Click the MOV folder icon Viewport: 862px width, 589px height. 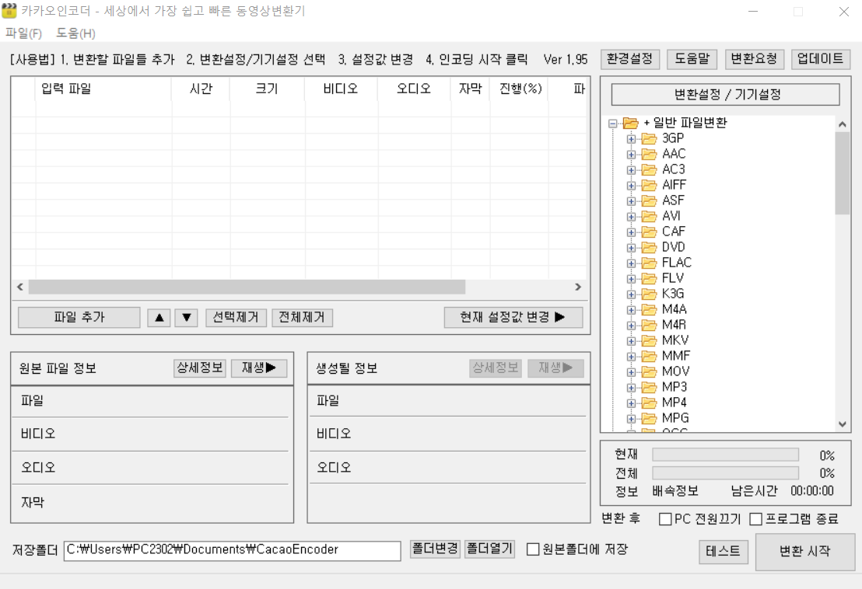[x=650, y=371]
